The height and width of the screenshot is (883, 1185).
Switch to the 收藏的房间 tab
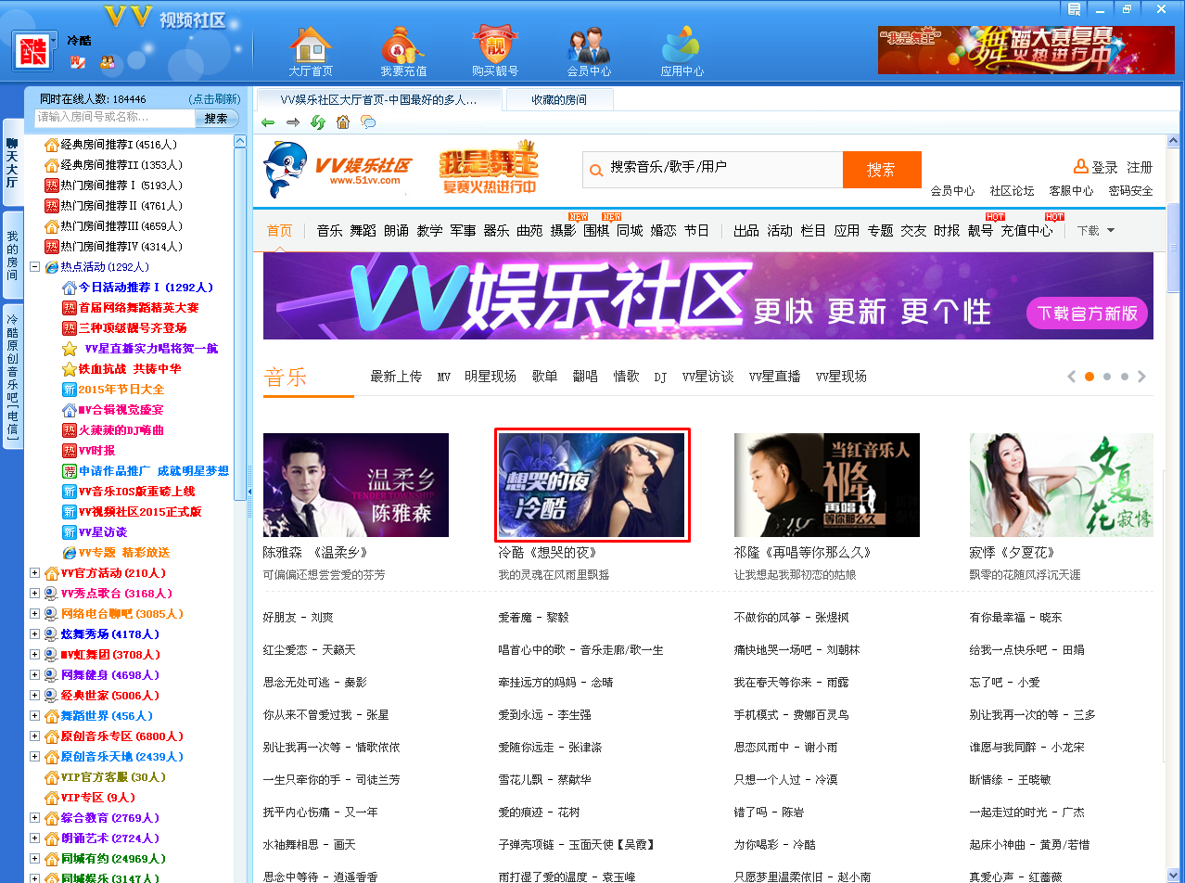point(559,100)
